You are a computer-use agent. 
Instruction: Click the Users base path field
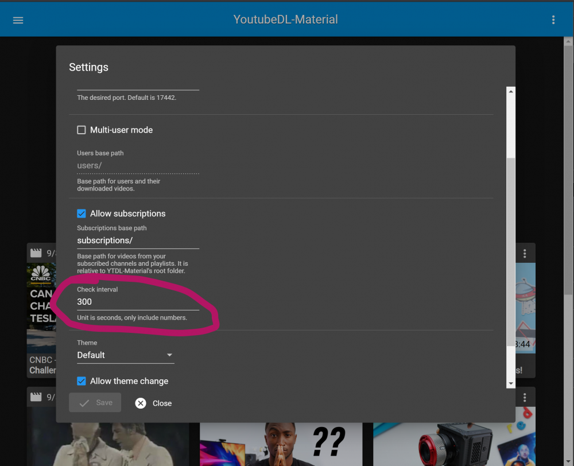[138, 165]
